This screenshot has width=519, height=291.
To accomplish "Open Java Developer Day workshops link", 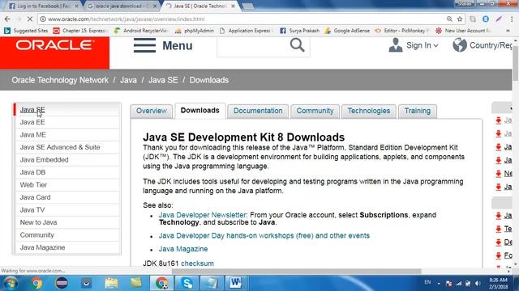I will coord(264,235).
